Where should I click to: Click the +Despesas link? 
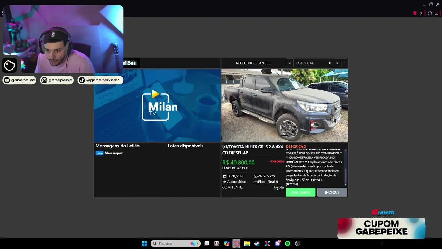coord(277,162)
